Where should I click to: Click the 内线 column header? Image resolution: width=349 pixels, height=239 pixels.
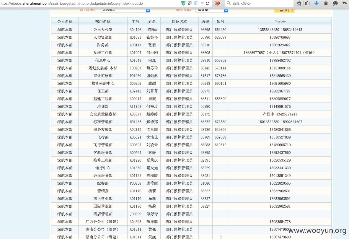click(x=206, y=22)
